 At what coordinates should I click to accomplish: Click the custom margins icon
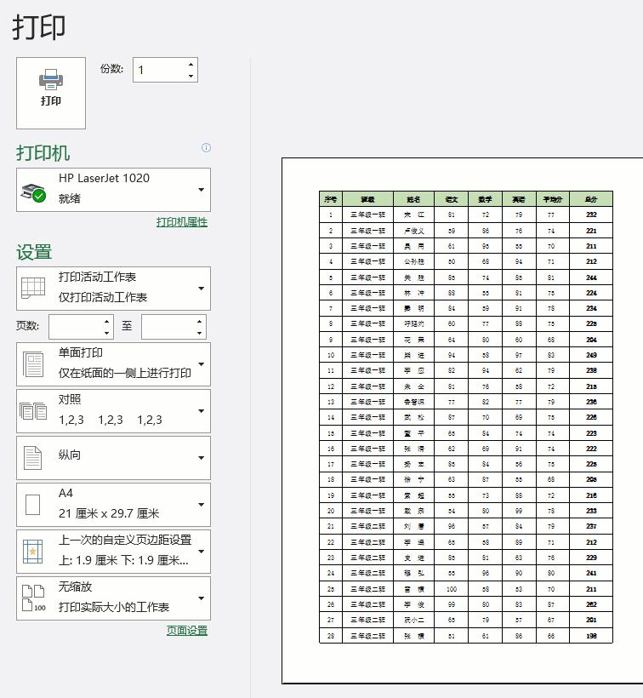[33, 552]
